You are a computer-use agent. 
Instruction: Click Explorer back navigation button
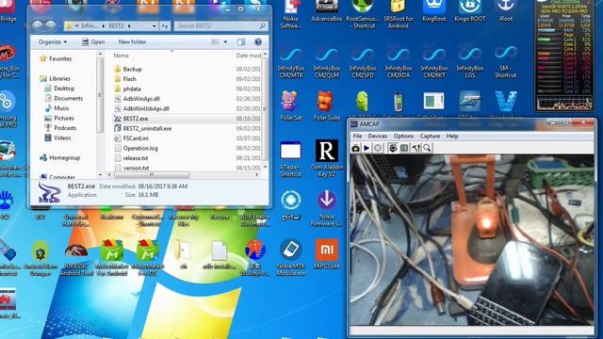[38, 25]
